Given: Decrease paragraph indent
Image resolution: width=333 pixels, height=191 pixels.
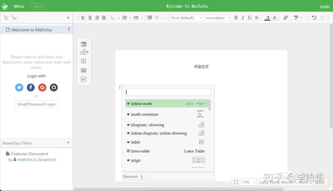Looking at the screenshot, I should [157, 18].
